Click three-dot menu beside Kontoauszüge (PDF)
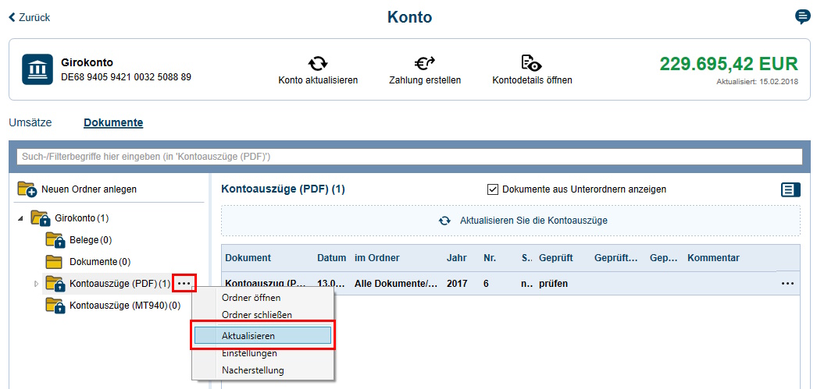The image size is (817, 389). pyautogui.click(x=184, y=283)
